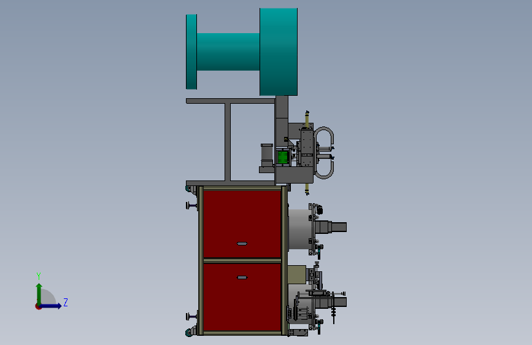The image size is (532, 345).
Task: Select the top horizontal bar of the gray frame
Action: click(231, 101)
